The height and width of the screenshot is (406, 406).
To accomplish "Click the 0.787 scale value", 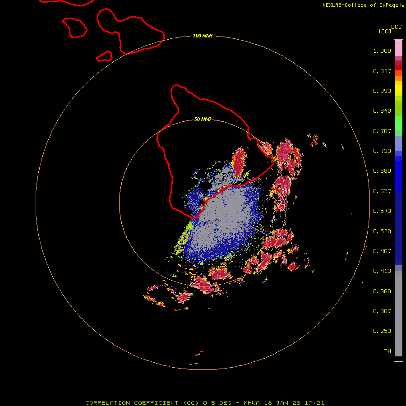I will click(x=382, y=131).
